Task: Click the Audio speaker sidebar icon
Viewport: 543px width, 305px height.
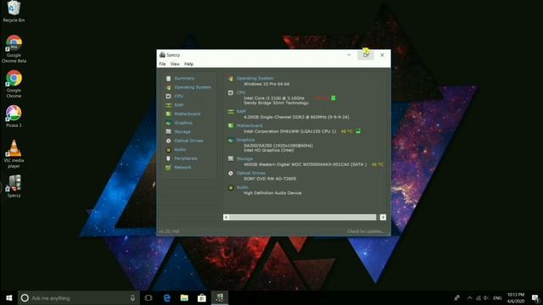Action: click(168, 150)
